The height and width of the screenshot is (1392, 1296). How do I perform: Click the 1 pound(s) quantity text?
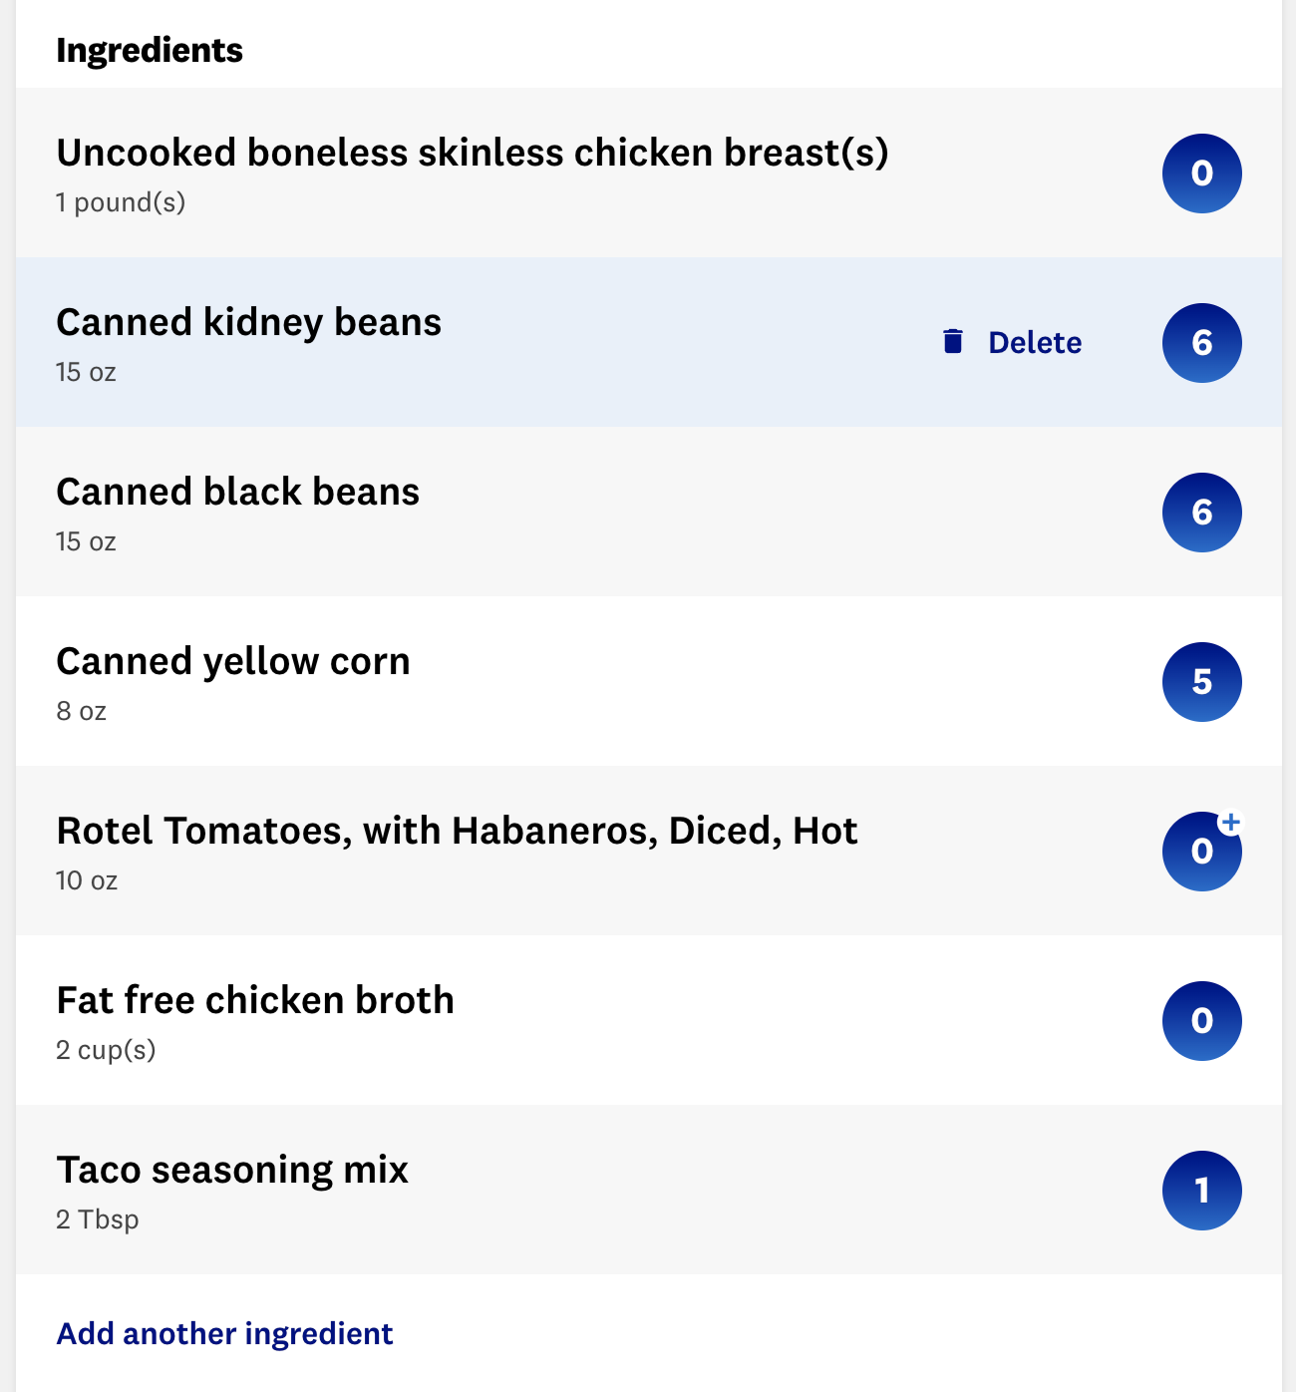coord(121,202)
